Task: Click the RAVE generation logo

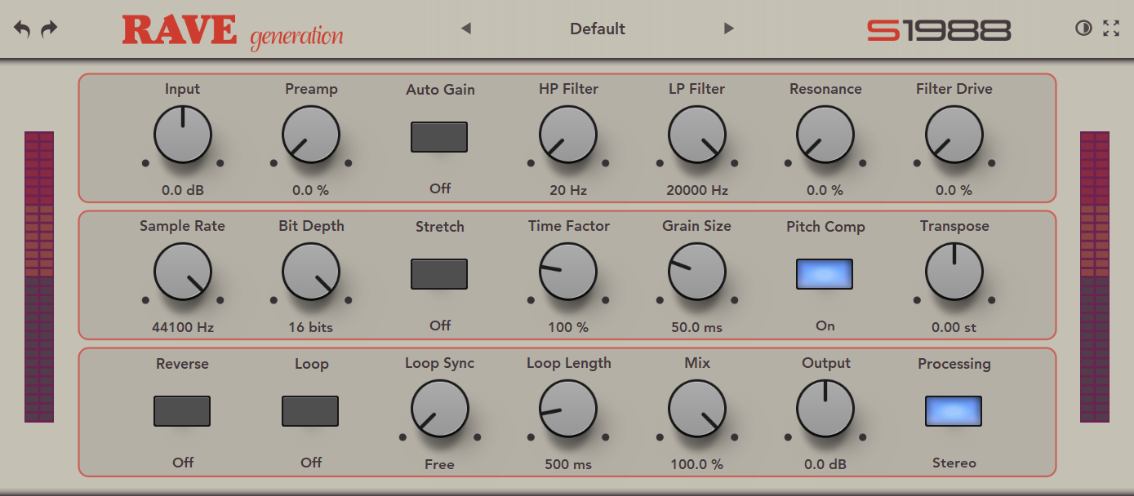Action: point(233,32)
